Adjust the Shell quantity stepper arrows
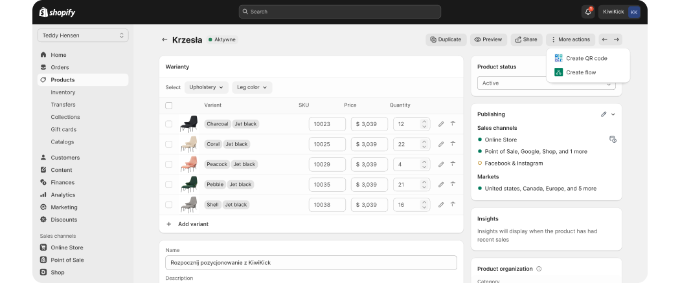 coord(424,204)
